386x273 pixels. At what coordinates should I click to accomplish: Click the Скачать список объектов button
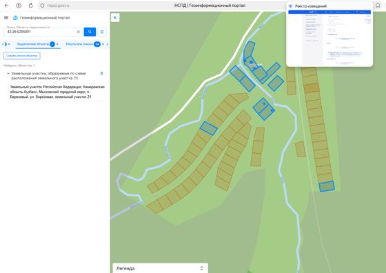(22, 56)
